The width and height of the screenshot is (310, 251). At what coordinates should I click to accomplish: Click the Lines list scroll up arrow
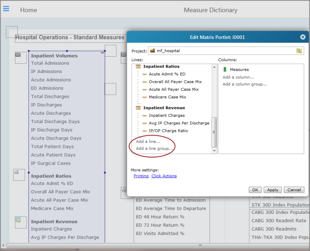214,67
